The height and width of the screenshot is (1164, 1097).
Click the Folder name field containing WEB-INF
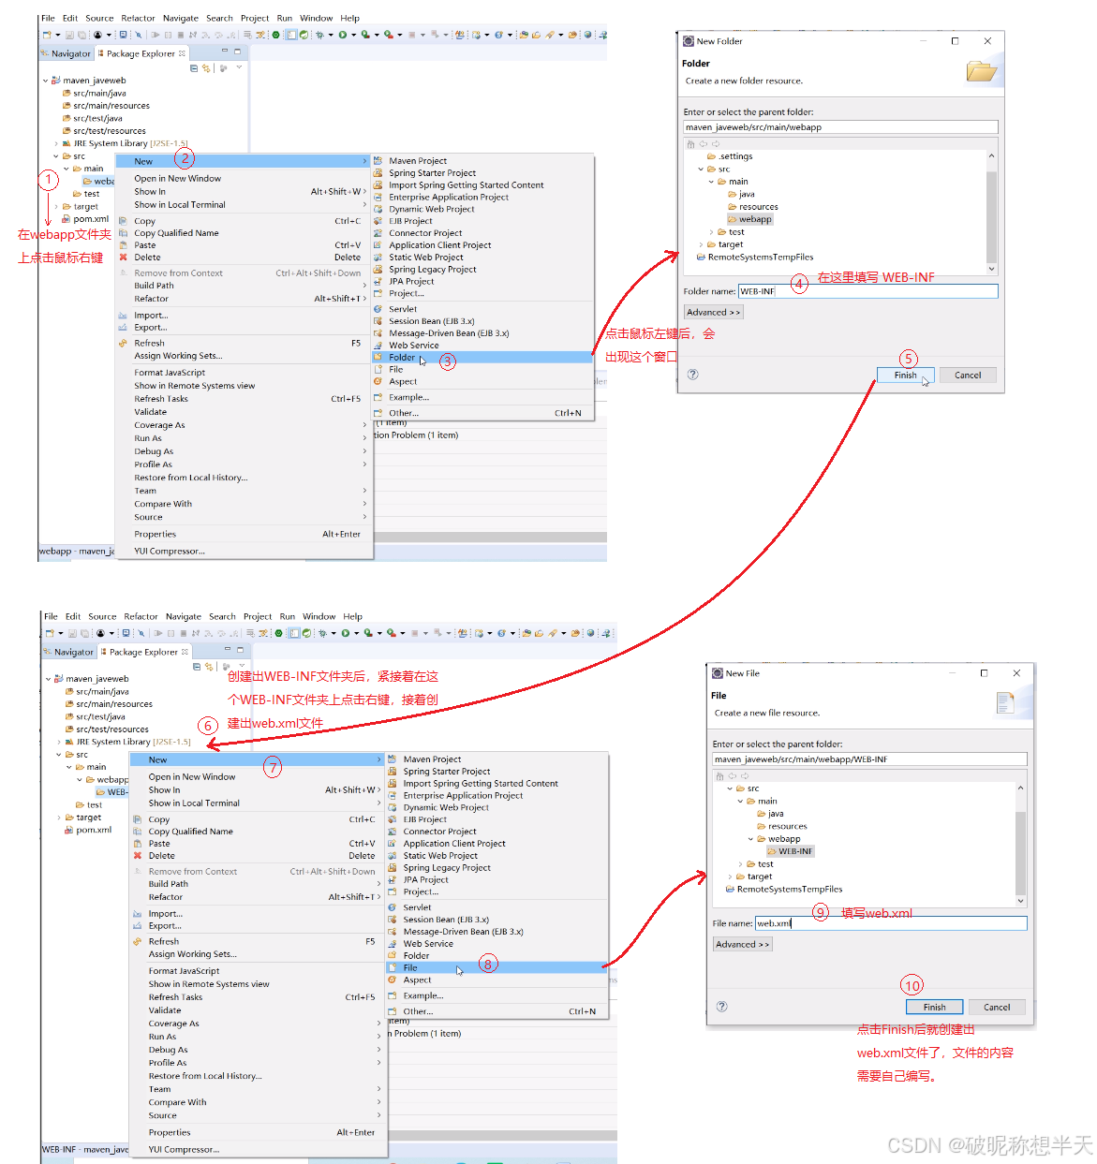867,291
